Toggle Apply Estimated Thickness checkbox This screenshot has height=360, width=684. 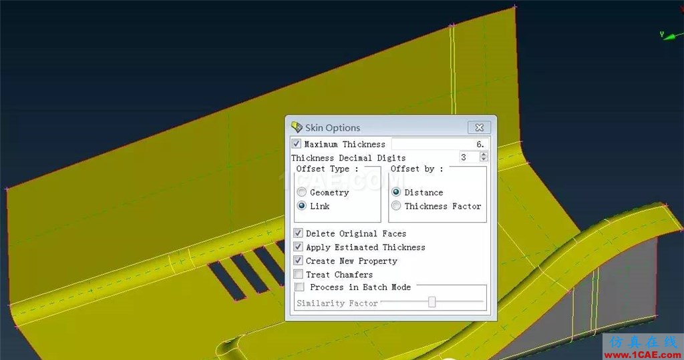[298, 247]
